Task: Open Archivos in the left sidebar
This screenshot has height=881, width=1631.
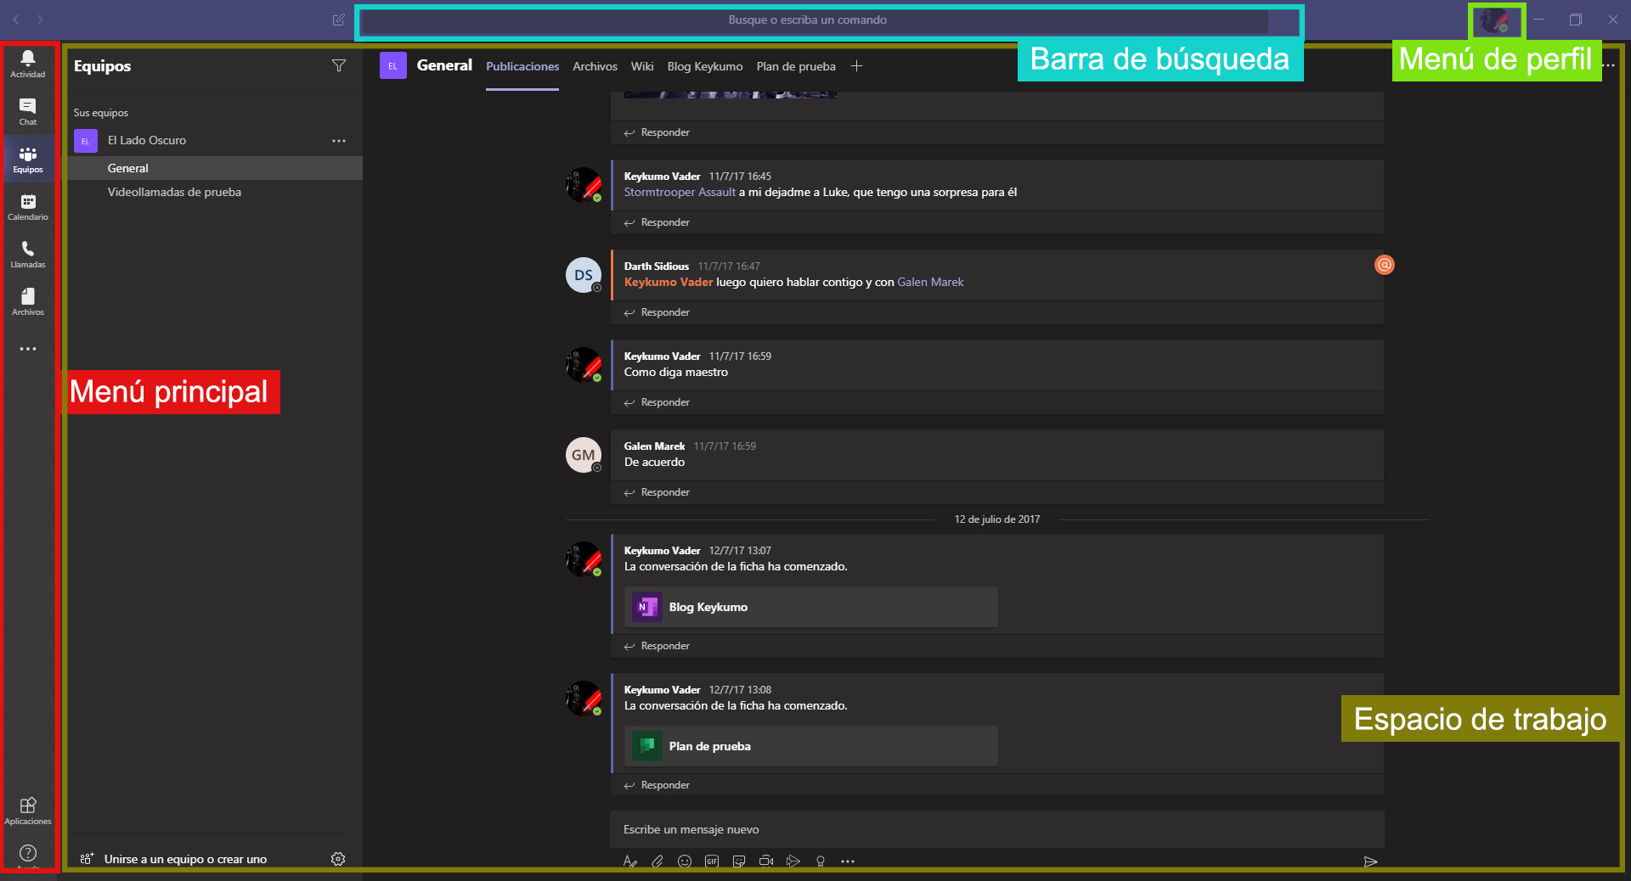Action: tap(28, 302)
